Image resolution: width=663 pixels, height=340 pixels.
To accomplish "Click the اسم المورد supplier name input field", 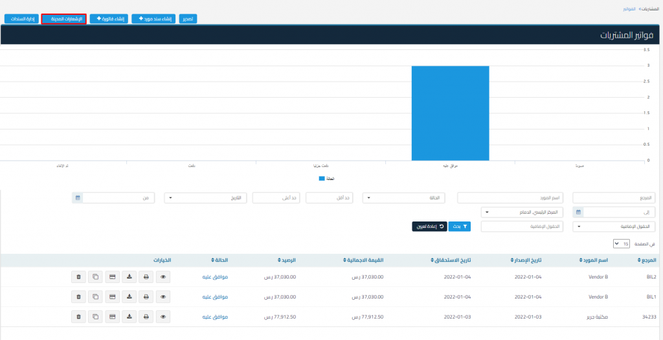I will point(510,198).
